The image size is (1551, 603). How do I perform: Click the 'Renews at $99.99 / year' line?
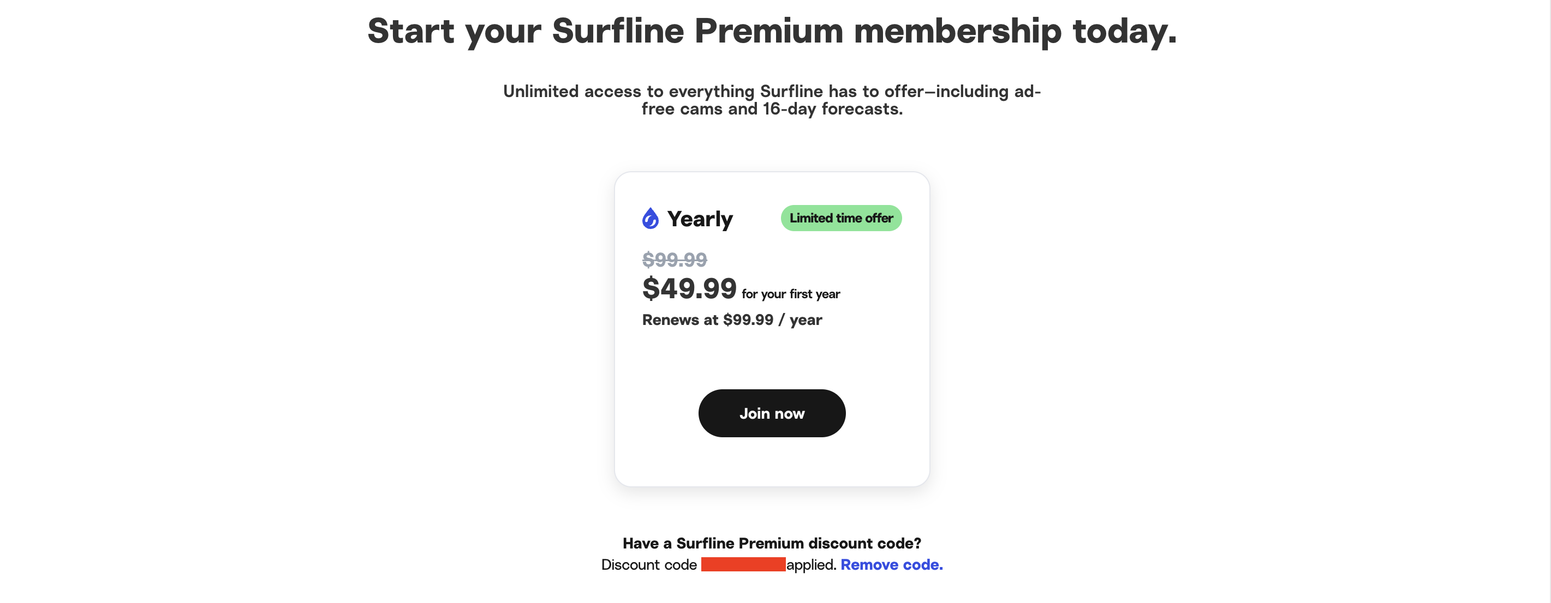coord(731,319)
